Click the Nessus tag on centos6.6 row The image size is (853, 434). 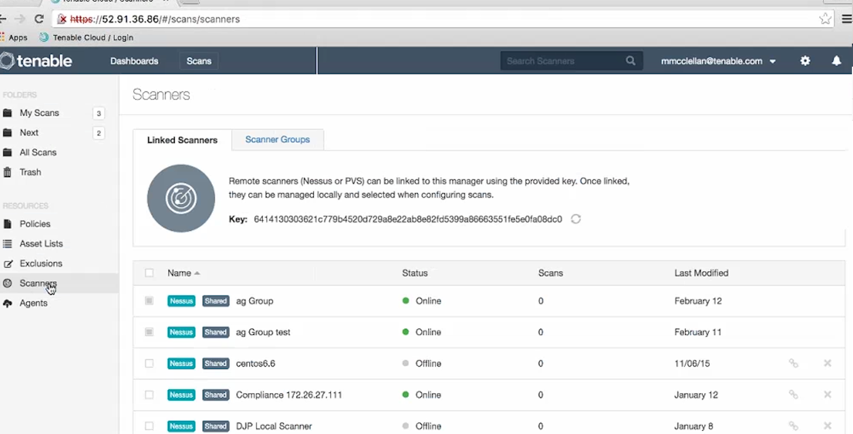pyautogui.click(x=181, y=364)
